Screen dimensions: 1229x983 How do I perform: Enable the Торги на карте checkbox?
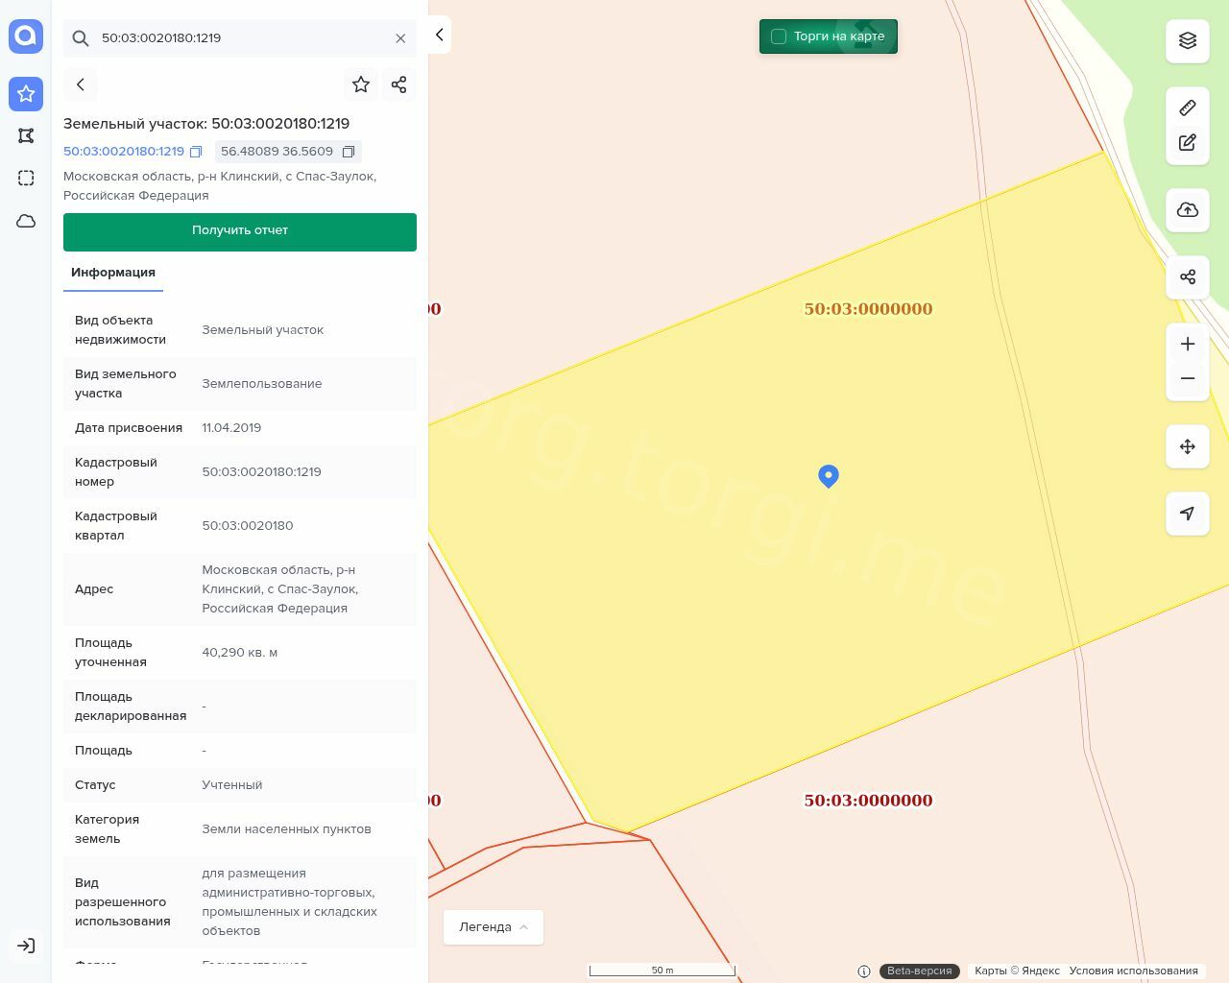[x=779, y=36]
